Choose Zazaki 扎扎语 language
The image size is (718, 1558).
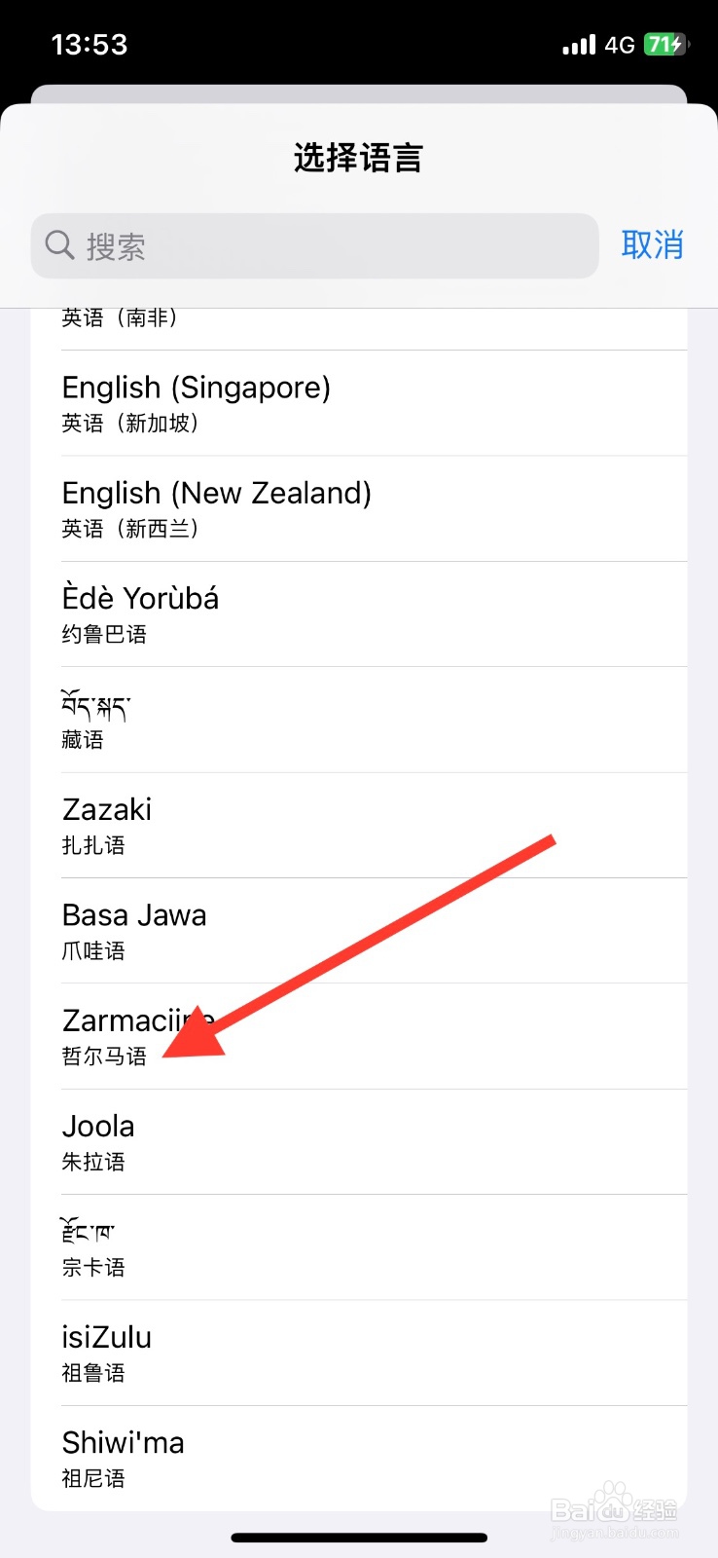point(359,826)
